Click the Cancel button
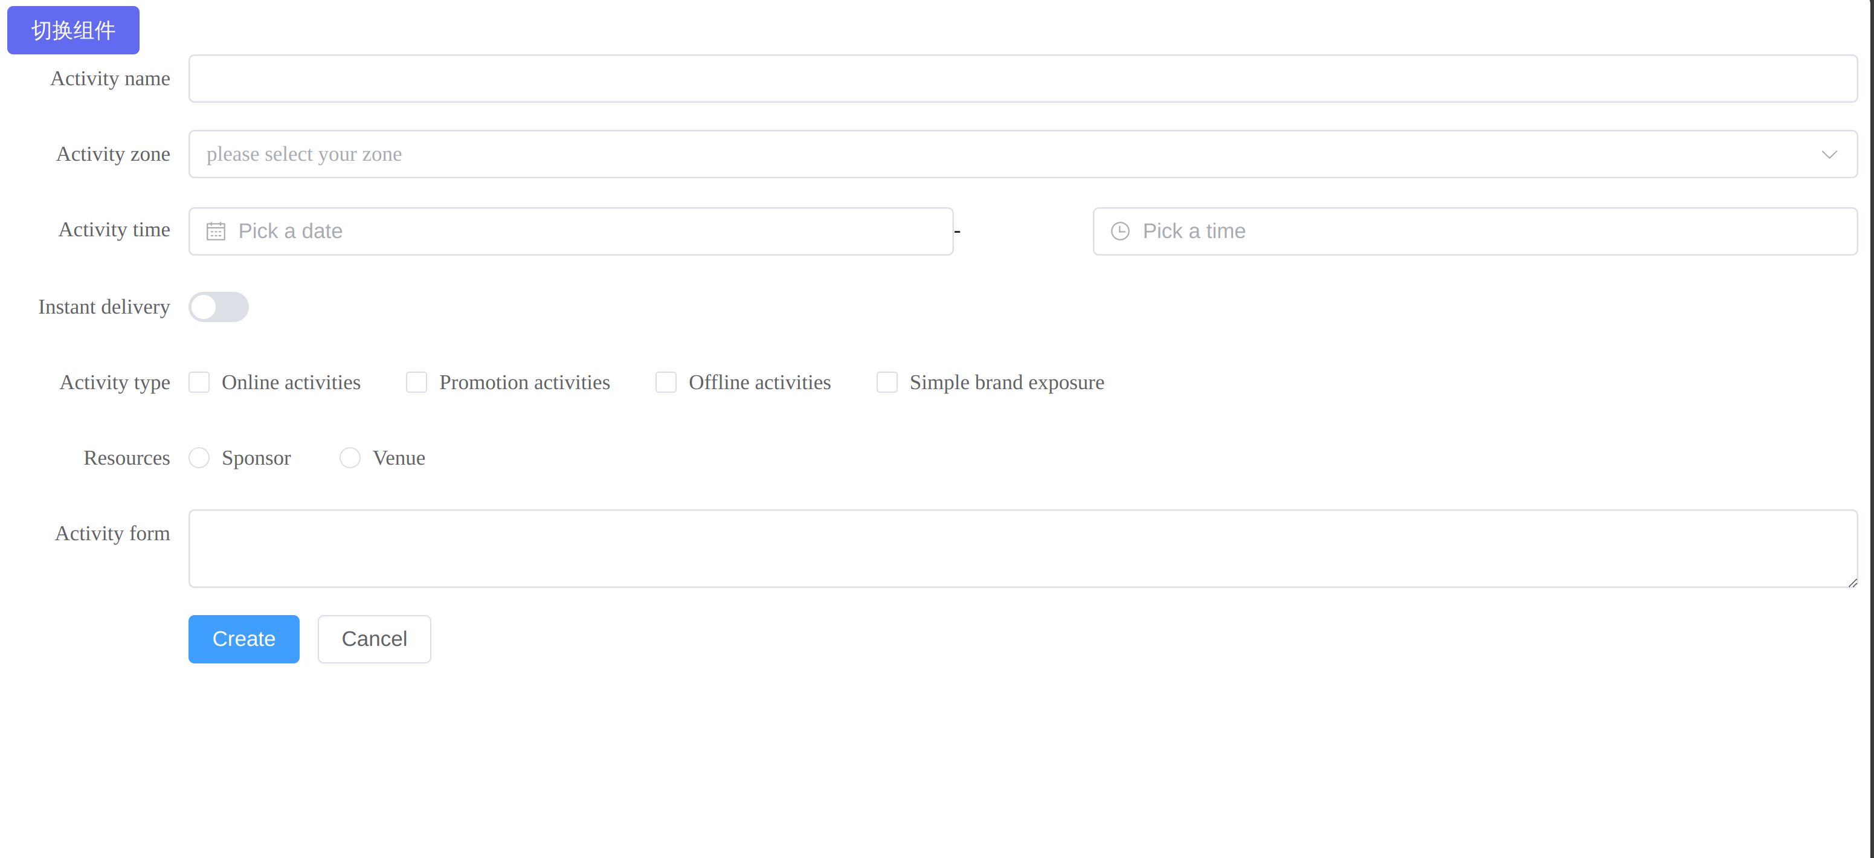Image resolution: width=1874 pixels, height=858 pixels. [x=374, y=639]
